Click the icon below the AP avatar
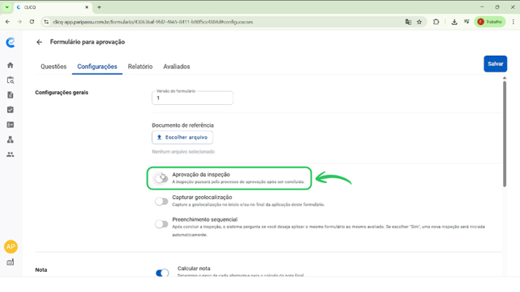Image resolution: width=520 pixels, height=292 pixels. point(10,262)
